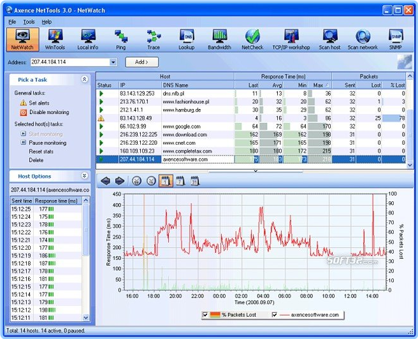Expand the Host Options panel
This screenshot has height=339, width=418.
click(85, 176)
